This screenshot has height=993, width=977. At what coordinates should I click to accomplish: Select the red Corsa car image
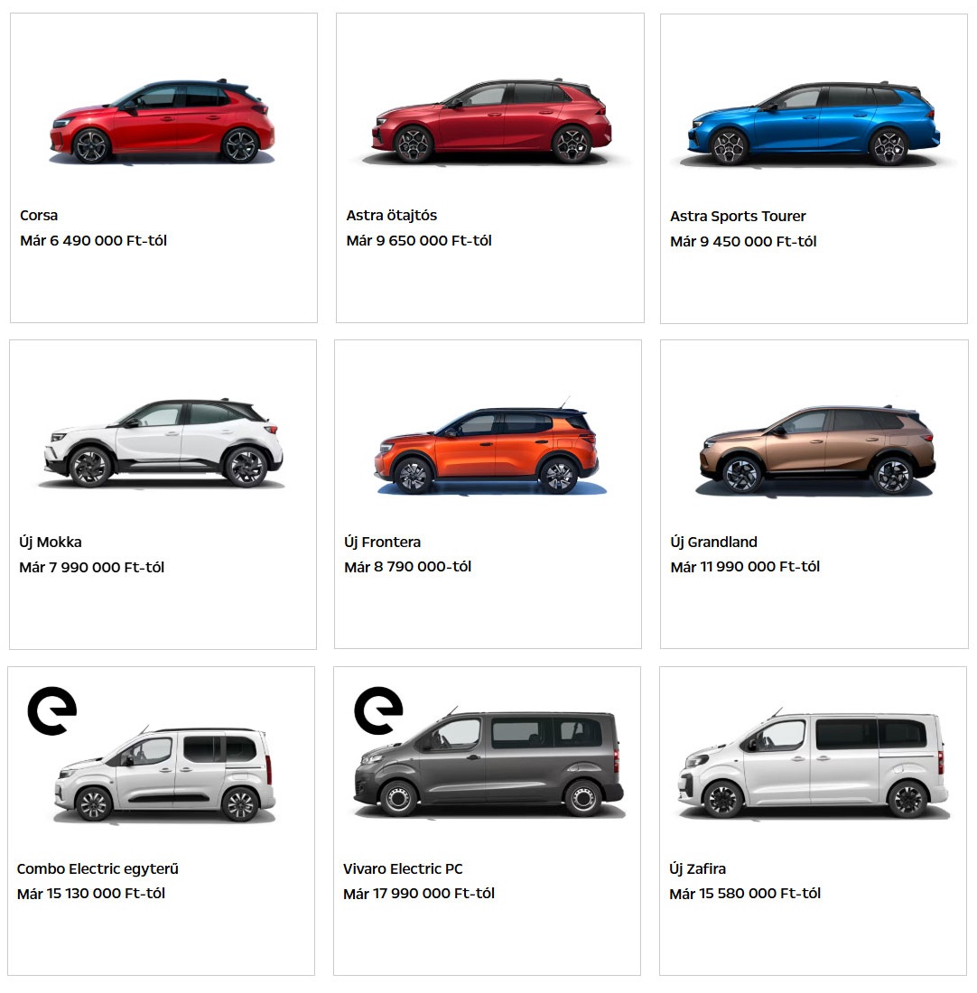[163, 122]
